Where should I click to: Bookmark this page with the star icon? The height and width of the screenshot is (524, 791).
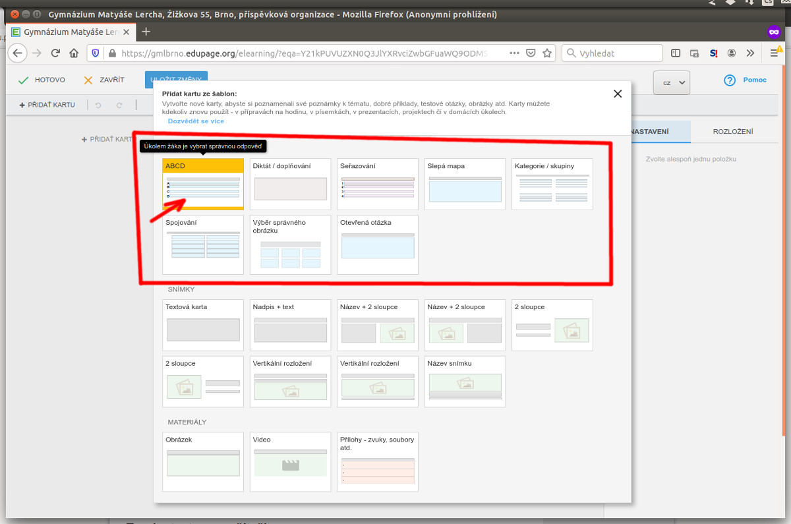tap(547, 53)
